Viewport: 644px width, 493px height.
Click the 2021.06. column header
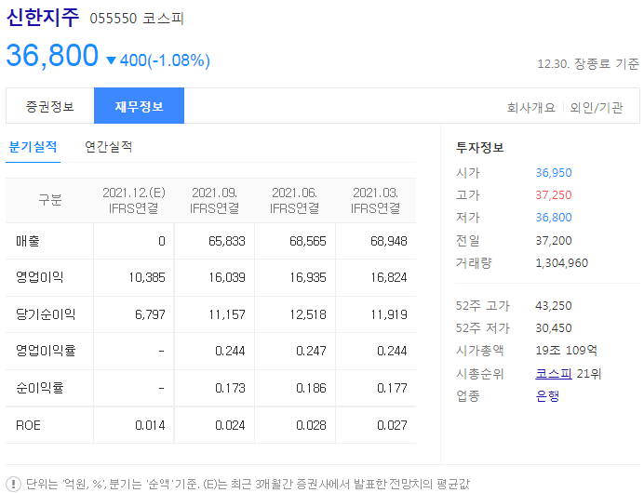pos(294,200)
